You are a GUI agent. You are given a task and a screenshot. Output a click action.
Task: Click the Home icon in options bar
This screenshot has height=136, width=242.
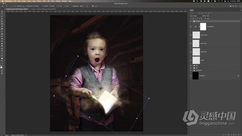click(3, 6)
